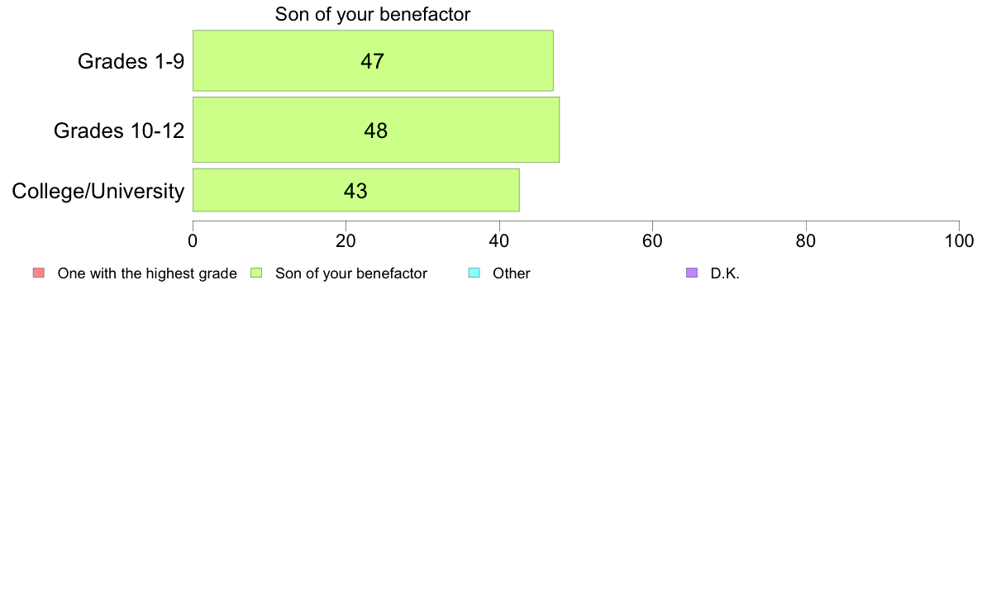Click the value 47 inside the bar
The width and height of the screenshot is (982, 608).
pos(372,61)
